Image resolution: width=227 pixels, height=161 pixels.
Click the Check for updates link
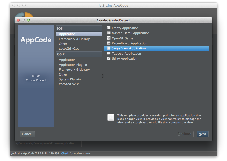pos(65,154)
